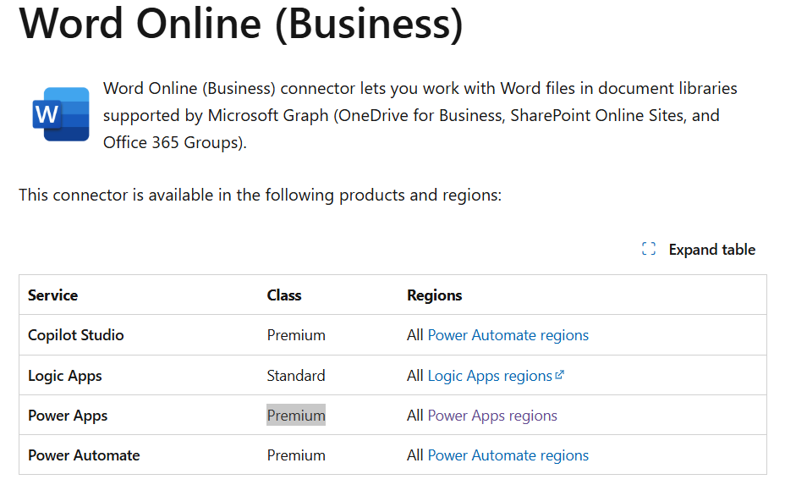
Task: Open the Logic Apps regions link
Action: (490, 376)
